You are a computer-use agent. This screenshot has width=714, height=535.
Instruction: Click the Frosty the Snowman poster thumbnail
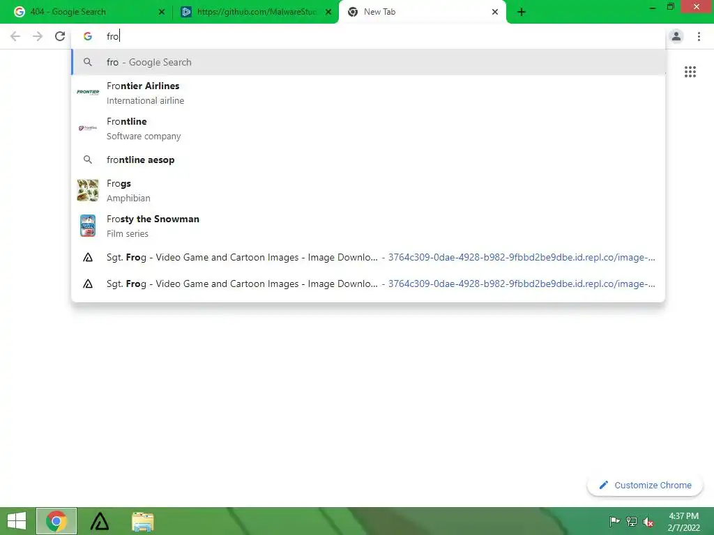(x=88, y=226)
